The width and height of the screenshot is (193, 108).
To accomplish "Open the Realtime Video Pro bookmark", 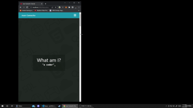I will click(41, 10).
